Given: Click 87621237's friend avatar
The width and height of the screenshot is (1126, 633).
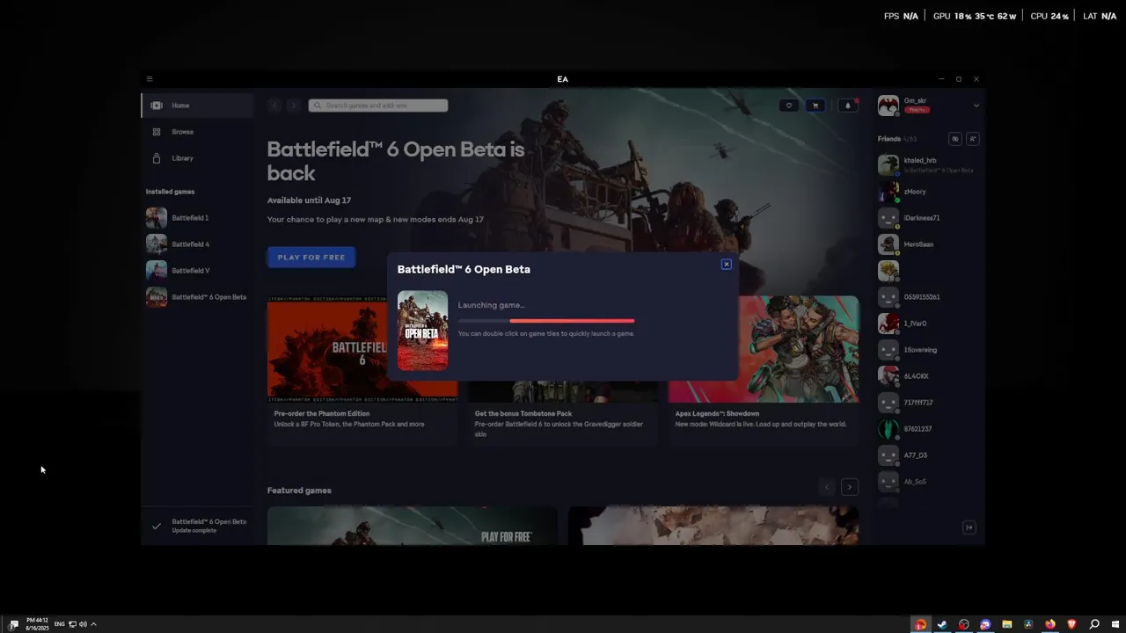Looking at the screenshot, I should coord(888,429).
